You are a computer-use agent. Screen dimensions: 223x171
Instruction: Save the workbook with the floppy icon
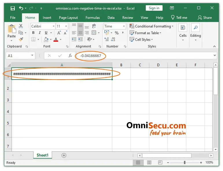click(x=13, y=8)
